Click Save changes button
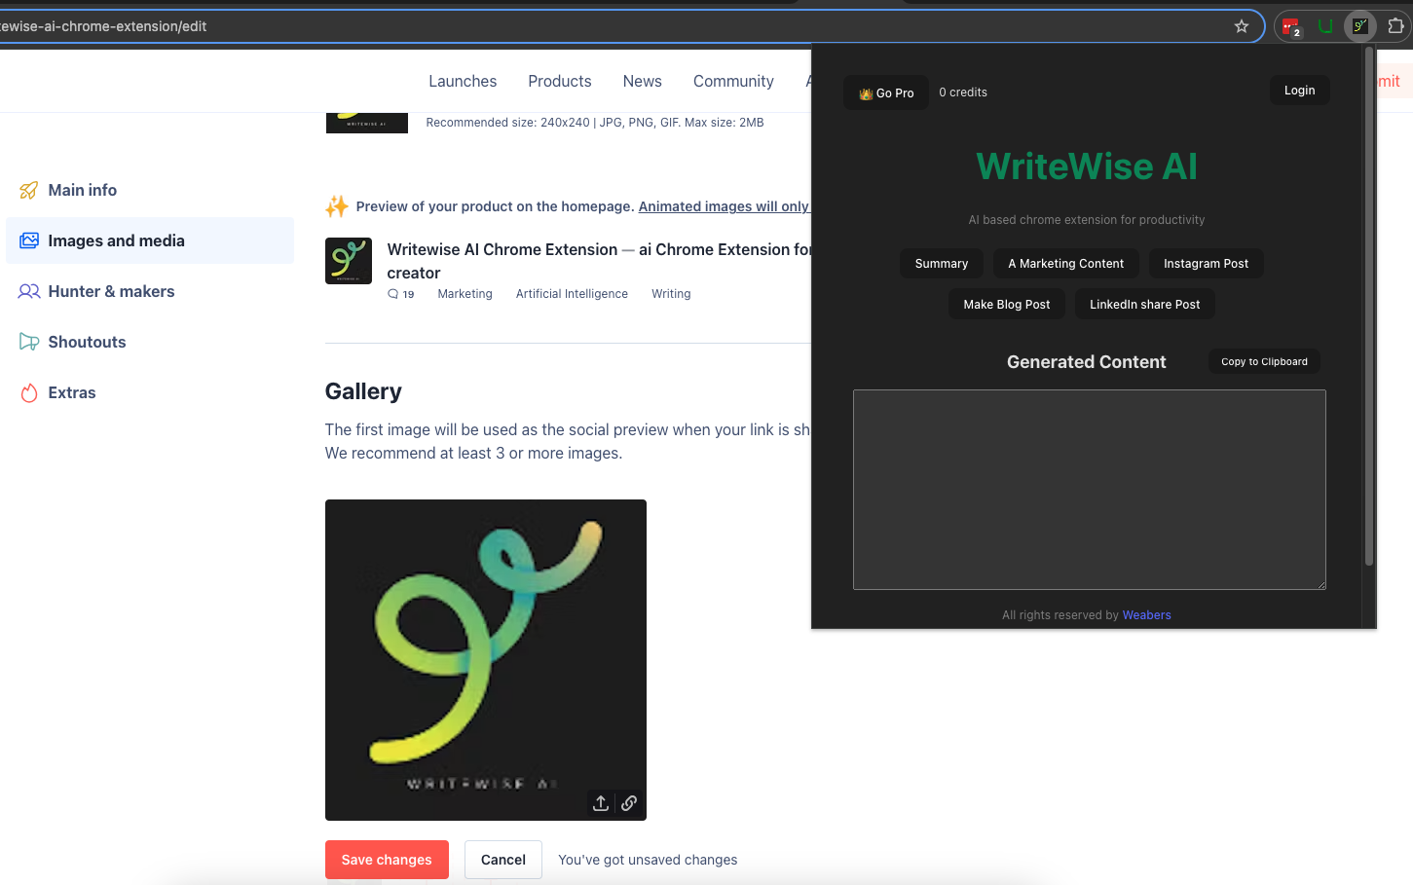1413x885 pixels. [387, 860]
